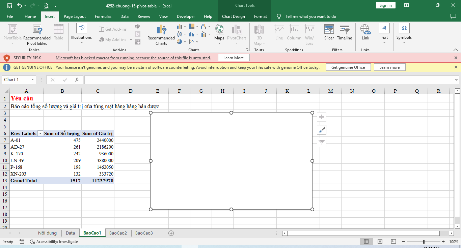
Task: Open Ribbon Display Options icon
Action: point(407,5)
